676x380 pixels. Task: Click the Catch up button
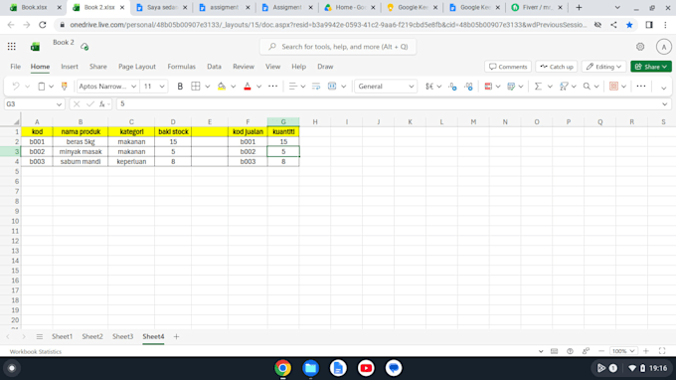(557, 67)
